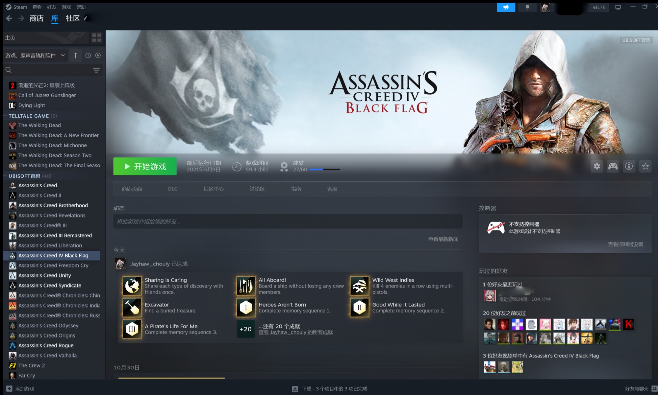Sort library by recent activity clock icon

pyautogui.click(x=88, y=56)
